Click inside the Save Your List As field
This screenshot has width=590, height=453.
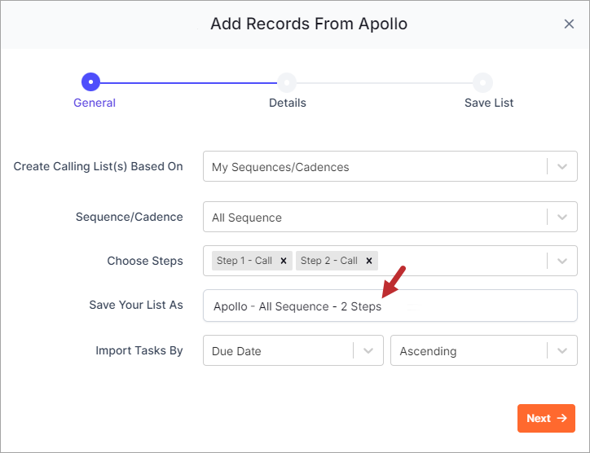[390, 306]
